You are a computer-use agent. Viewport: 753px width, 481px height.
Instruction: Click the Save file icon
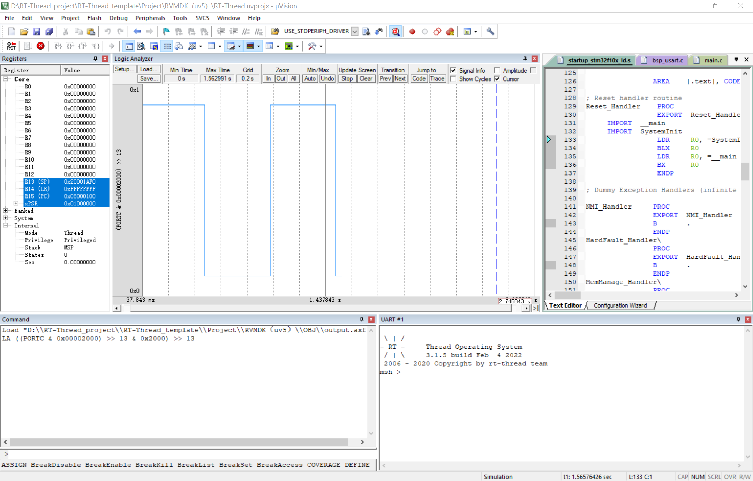[36, 31]
